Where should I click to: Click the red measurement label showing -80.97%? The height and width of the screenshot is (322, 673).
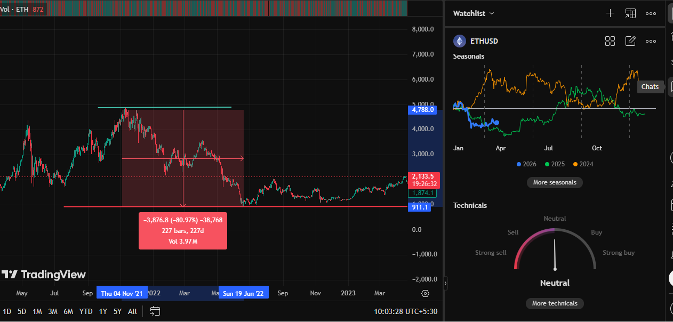(x=183, y=230)
